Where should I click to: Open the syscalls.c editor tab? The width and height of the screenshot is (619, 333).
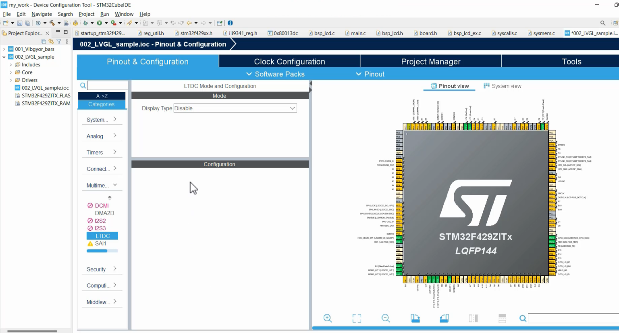[x=504, y=33]
